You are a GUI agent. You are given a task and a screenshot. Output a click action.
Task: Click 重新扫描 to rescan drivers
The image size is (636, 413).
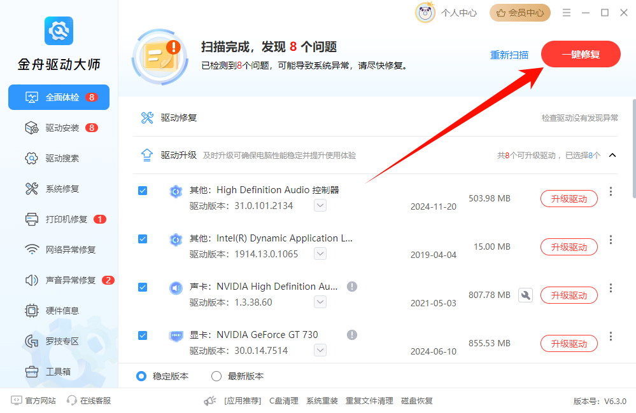click(509, 55)
